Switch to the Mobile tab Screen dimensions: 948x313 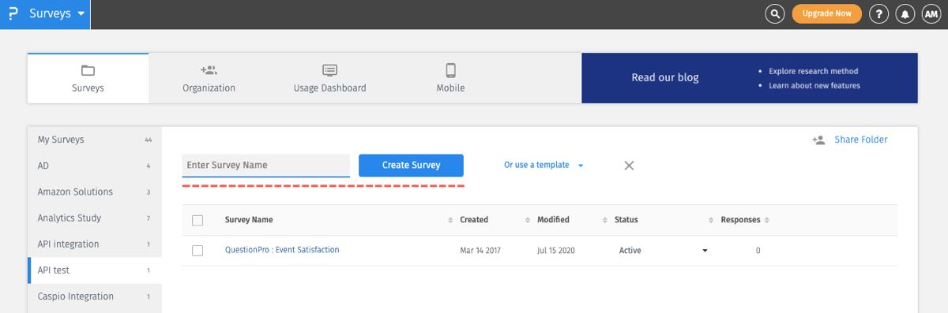[450, 78]
